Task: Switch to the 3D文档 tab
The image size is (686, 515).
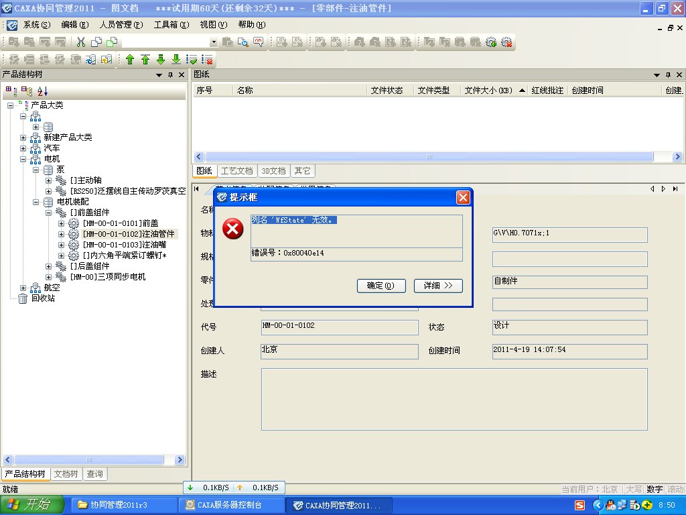Action: [x=273, y=171]
